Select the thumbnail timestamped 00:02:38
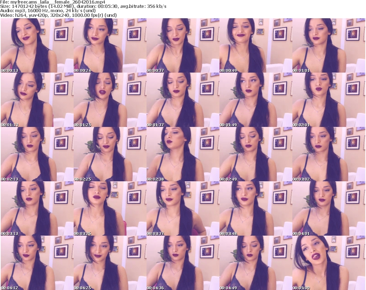366x290 pixels. click(183, 154)
